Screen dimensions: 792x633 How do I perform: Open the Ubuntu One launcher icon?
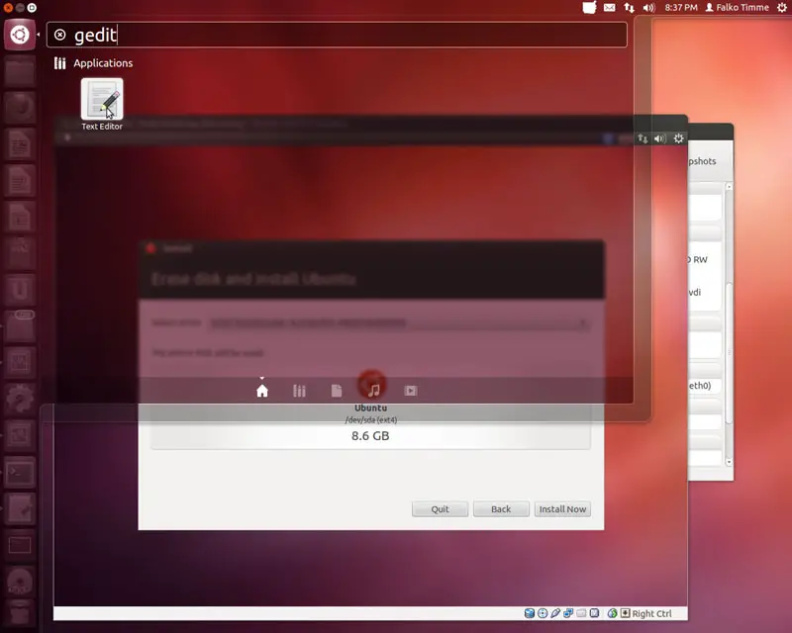[x=20, y=290]
